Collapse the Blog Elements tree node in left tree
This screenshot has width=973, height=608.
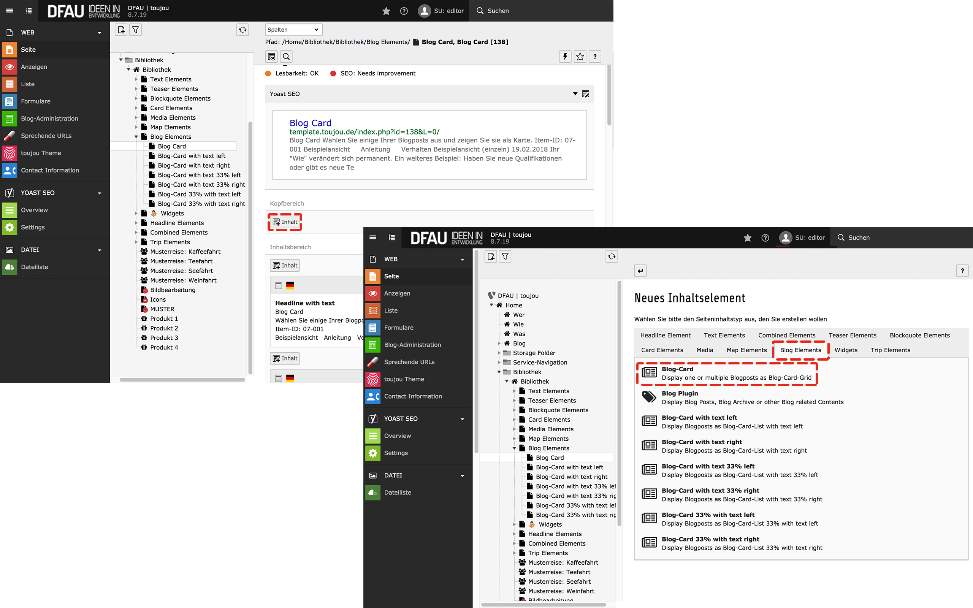[136, 137]
